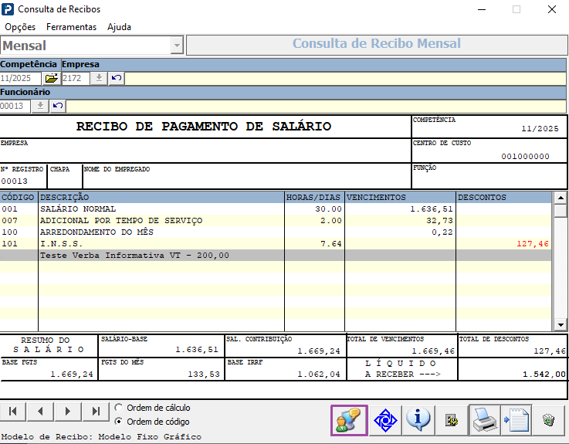Click the VENCIMENTOS column header
The height and width of the screenshot is (444, 569).
point(400,197)
